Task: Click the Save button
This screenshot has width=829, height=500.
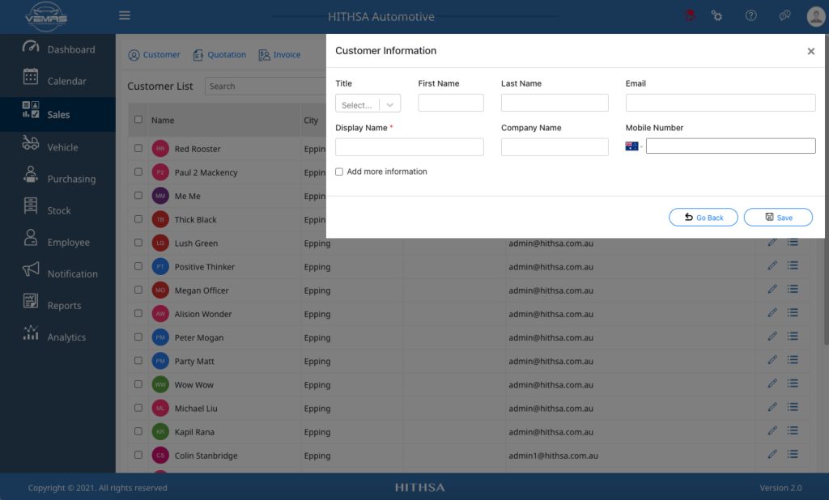Action: [778, 217]
